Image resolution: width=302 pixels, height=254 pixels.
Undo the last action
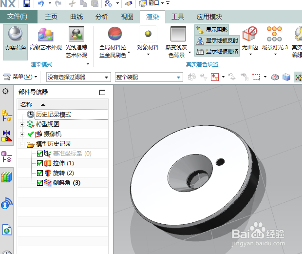pos(41,3)
